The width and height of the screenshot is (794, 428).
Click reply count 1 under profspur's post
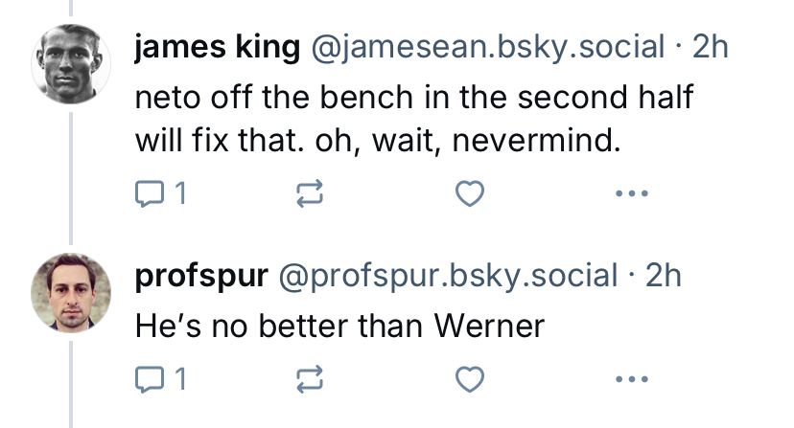[179, 381]
